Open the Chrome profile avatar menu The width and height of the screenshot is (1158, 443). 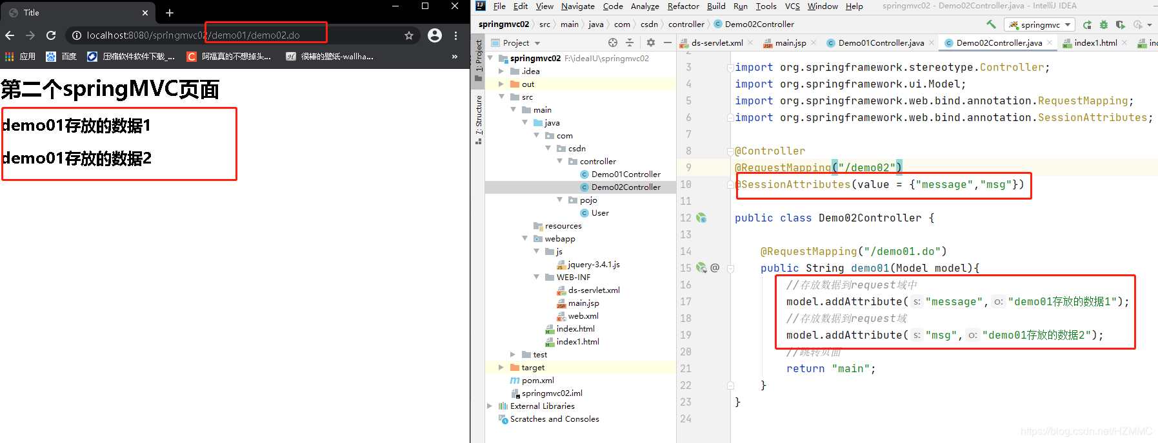435,35
